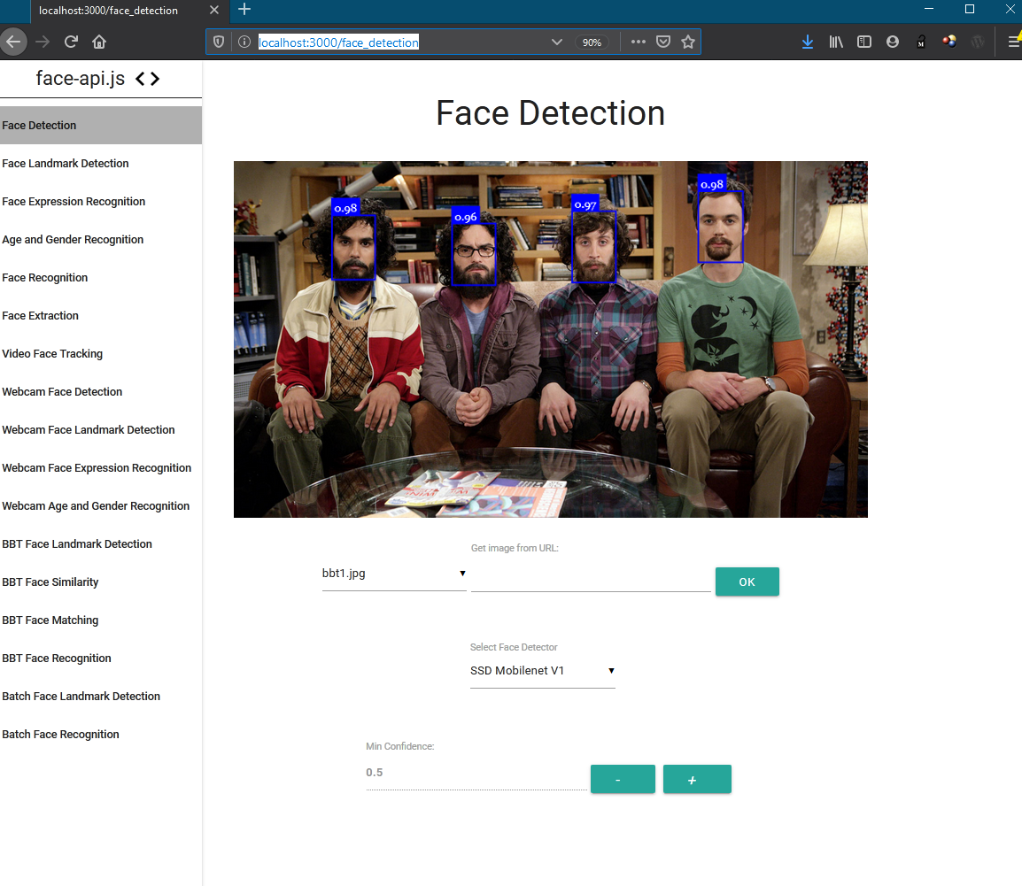Open the BBT Face Similarity page
The width and height of the screenshot is (1022, 886).
coord(50,582)
